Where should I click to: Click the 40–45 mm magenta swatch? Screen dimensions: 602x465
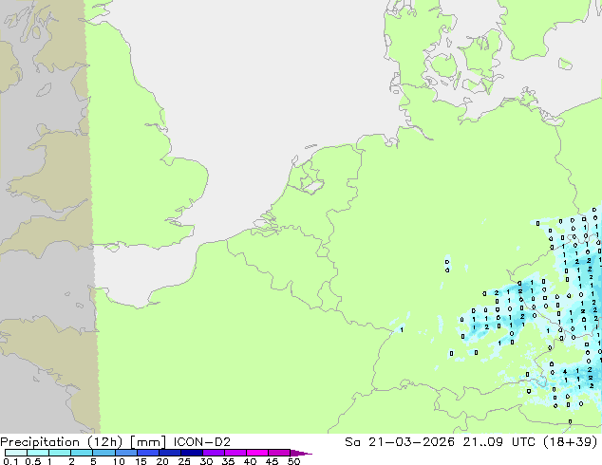pos(257,453)
